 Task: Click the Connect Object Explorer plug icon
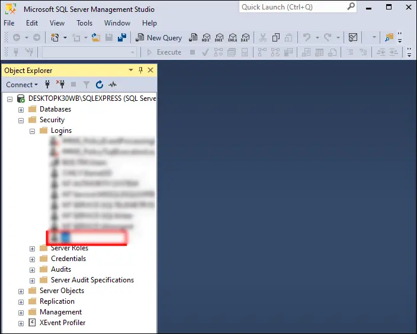click(x=47, y=84)
